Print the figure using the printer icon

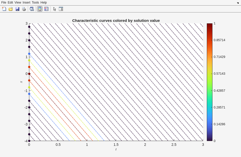(x=24, y=9)
